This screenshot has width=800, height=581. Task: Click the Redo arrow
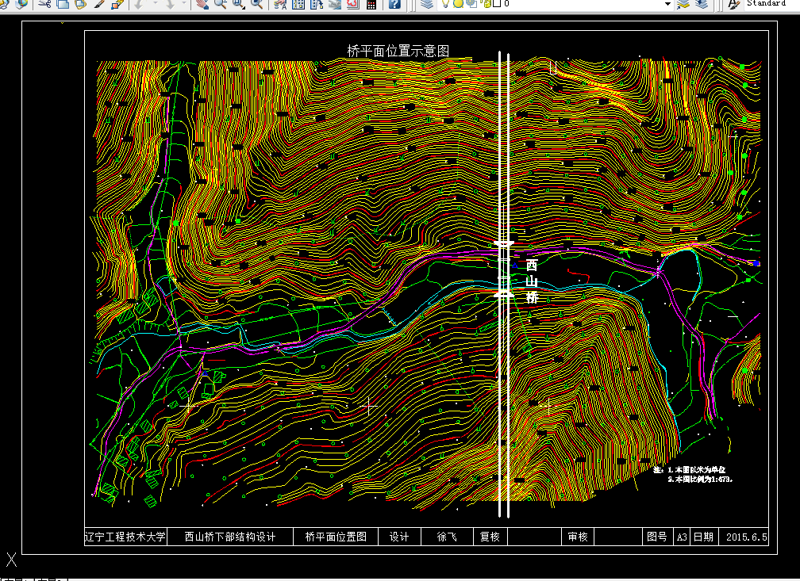(170, 4)
